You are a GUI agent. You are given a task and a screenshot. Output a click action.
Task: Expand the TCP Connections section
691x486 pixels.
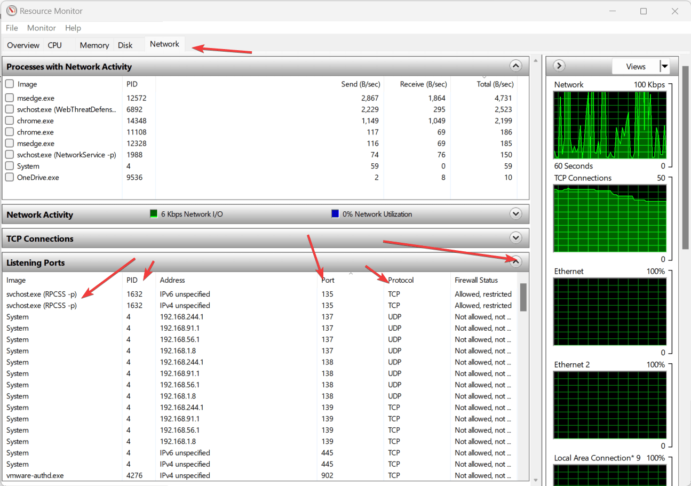click(515, 238)
